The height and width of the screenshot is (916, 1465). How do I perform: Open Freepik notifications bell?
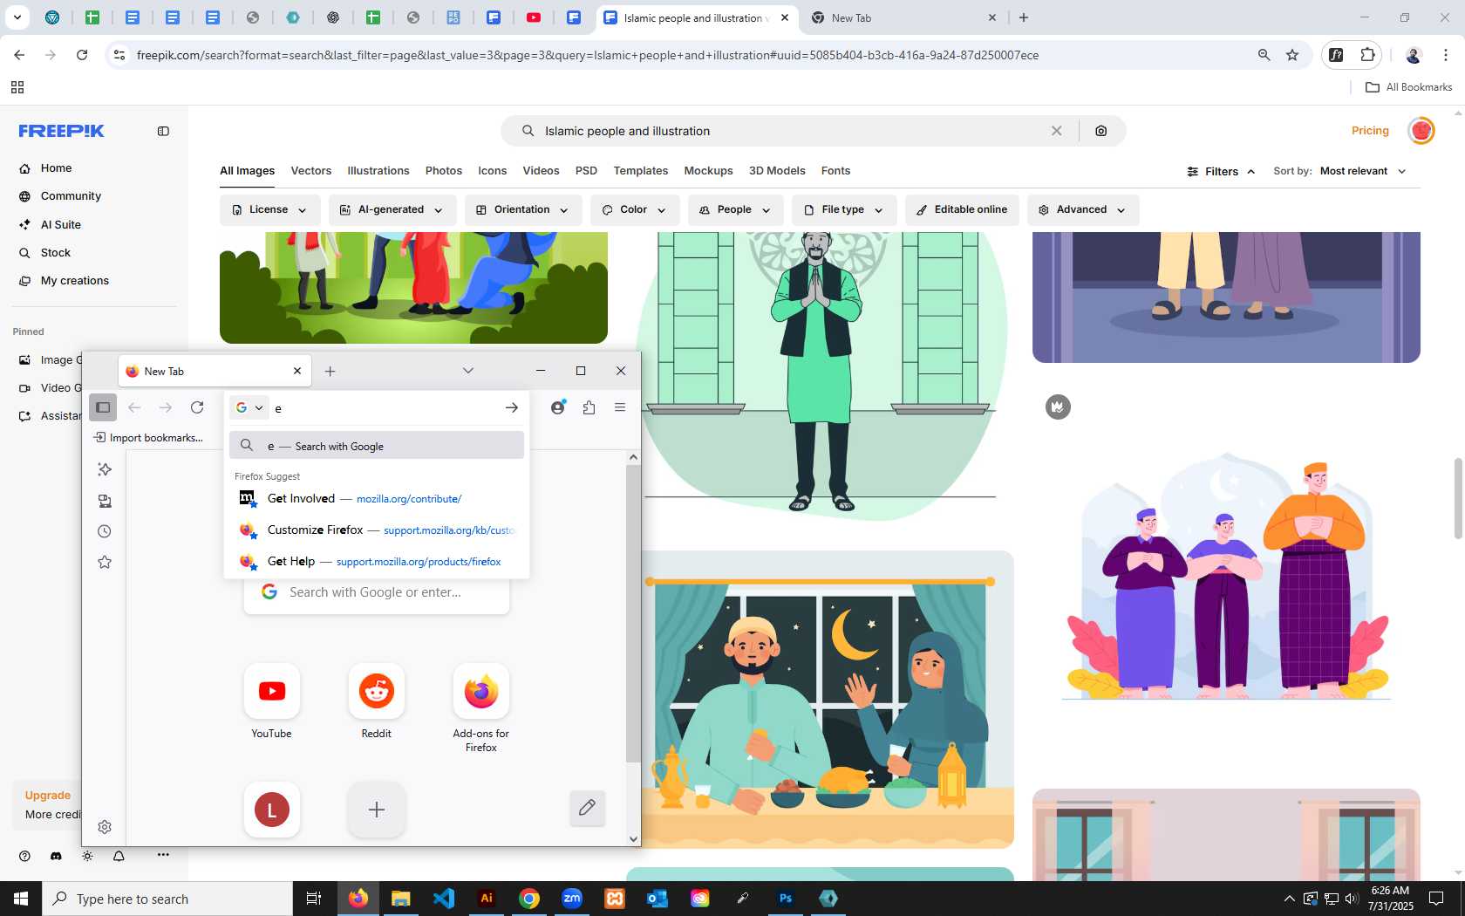point(119,856)
